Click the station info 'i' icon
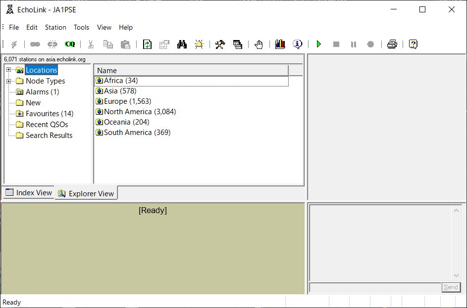Screen dimensions: 467x308 coord(297,44)
